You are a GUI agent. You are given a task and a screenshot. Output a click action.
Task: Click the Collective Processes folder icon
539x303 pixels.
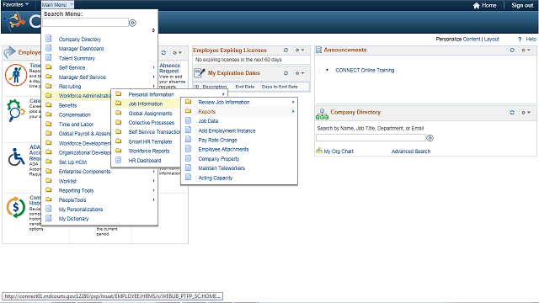[x=119, y=122]
